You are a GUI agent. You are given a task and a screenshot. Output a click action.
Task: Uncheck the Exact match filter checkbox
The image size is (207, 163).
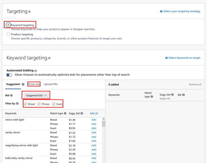click(54, 104)
